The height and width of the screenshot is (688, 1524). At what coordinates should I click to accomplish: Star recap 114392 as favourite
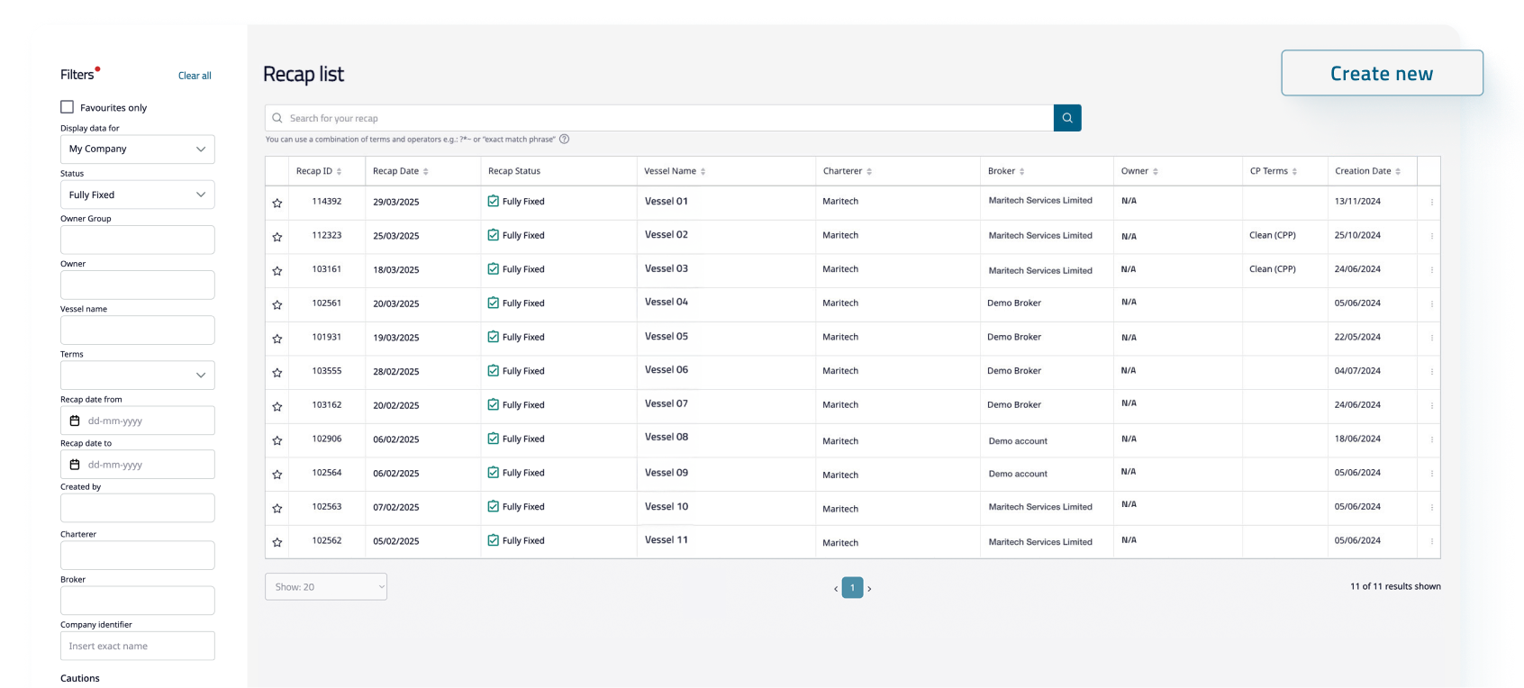(277, 204)
